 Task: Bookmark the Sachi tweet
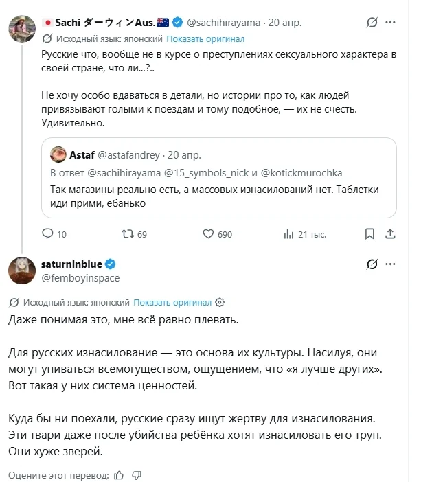pos(369,234)
